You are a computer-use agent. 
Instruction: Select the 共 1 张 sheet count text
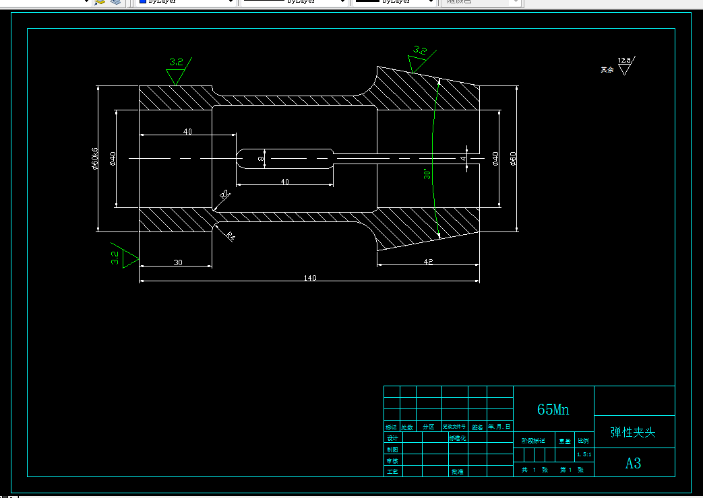point(534,470)
